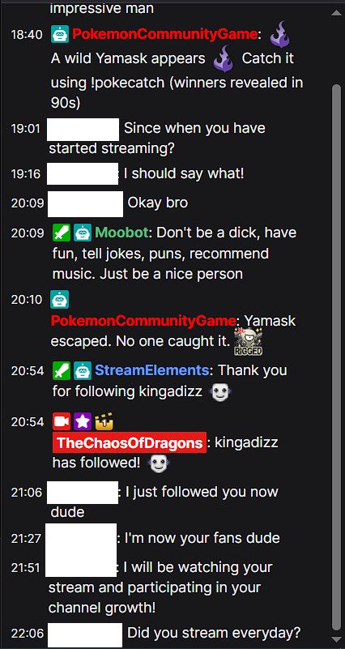The width and height of the screenshot is (345, 649).
Task: Click the purple flame emote after PokemonCommunityGame's name
Action: 280,34
